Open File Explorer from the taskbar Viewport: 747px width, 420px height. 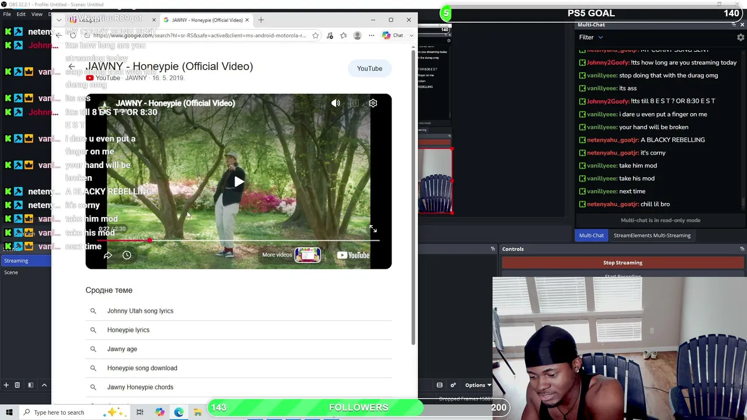click(x=198, y=412)
